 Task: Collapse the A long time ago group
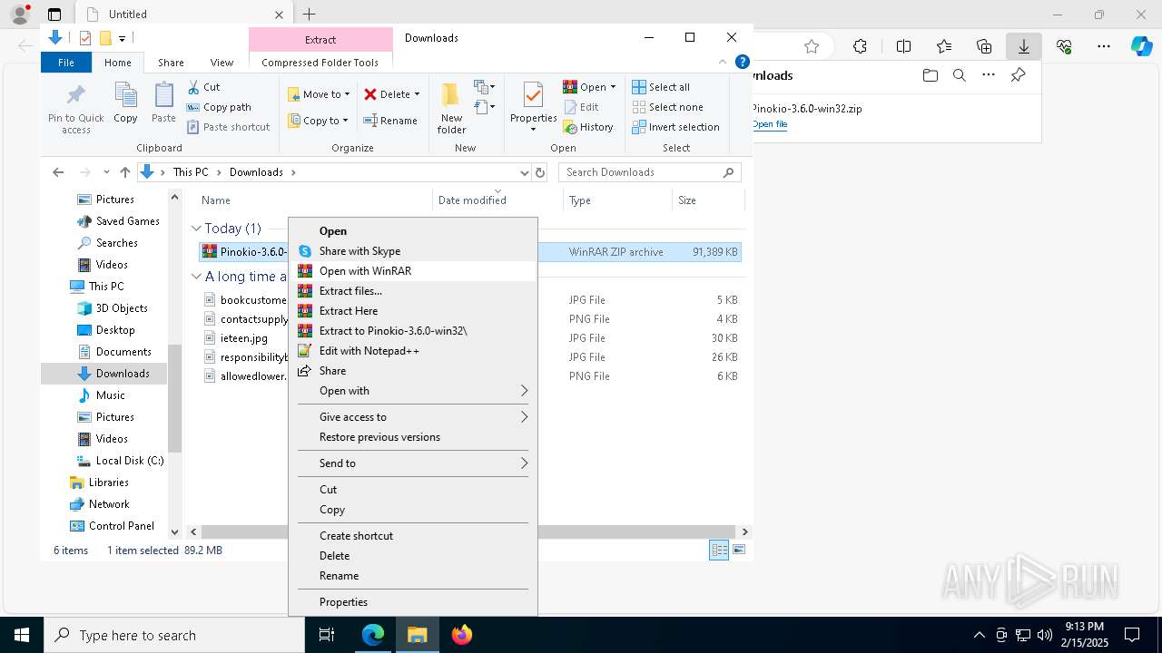click(196, 277)
